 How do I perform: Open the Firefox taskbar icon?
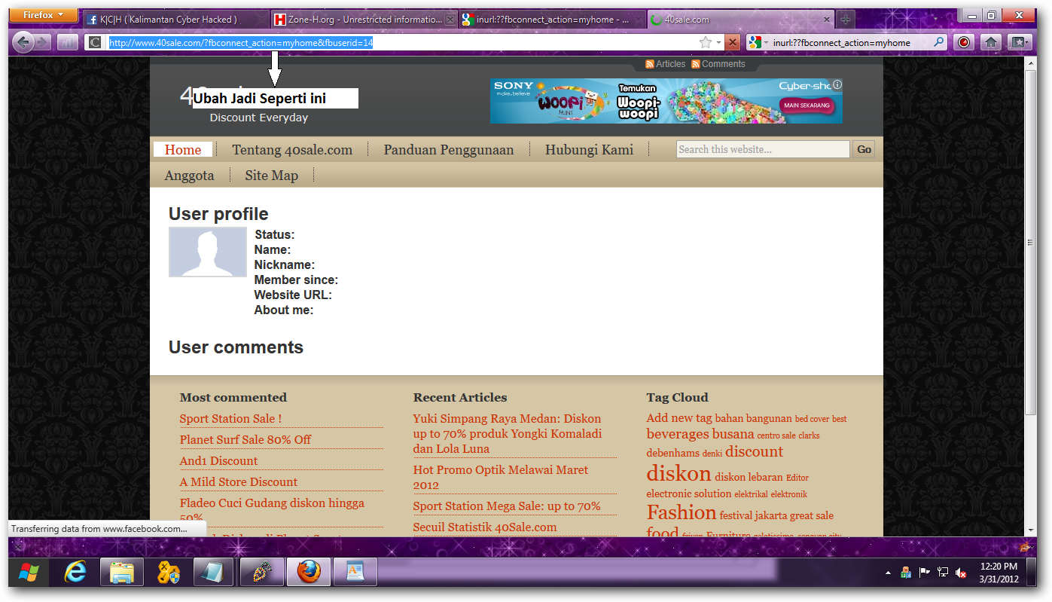coord(307,573)
